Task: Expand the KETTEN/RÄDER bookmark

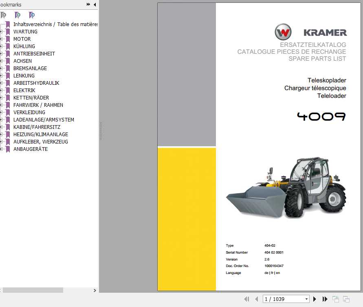Action: [x=1, y=97]
